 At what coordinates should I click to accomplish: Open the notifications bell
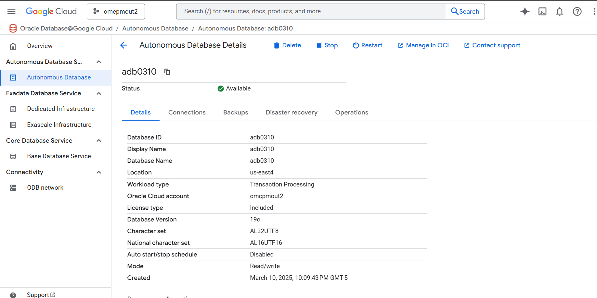tap(560, 11)
